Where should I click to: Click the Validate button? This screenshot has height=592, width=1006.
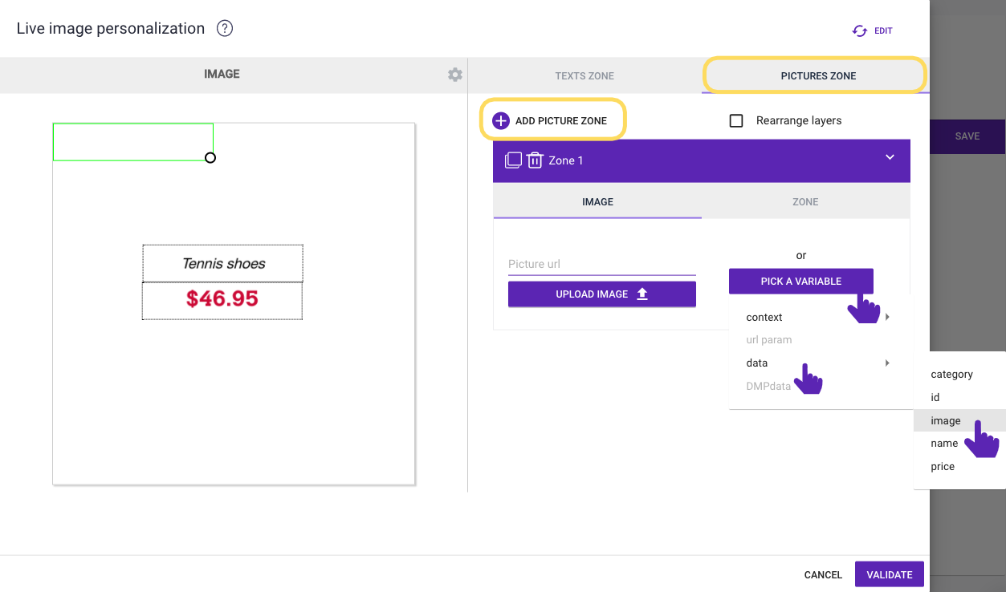pyautogui.click(x=890, y=574)
